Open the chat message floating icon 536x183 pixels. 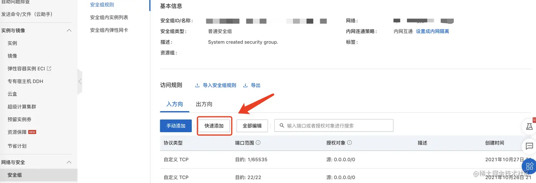[529, 146]
